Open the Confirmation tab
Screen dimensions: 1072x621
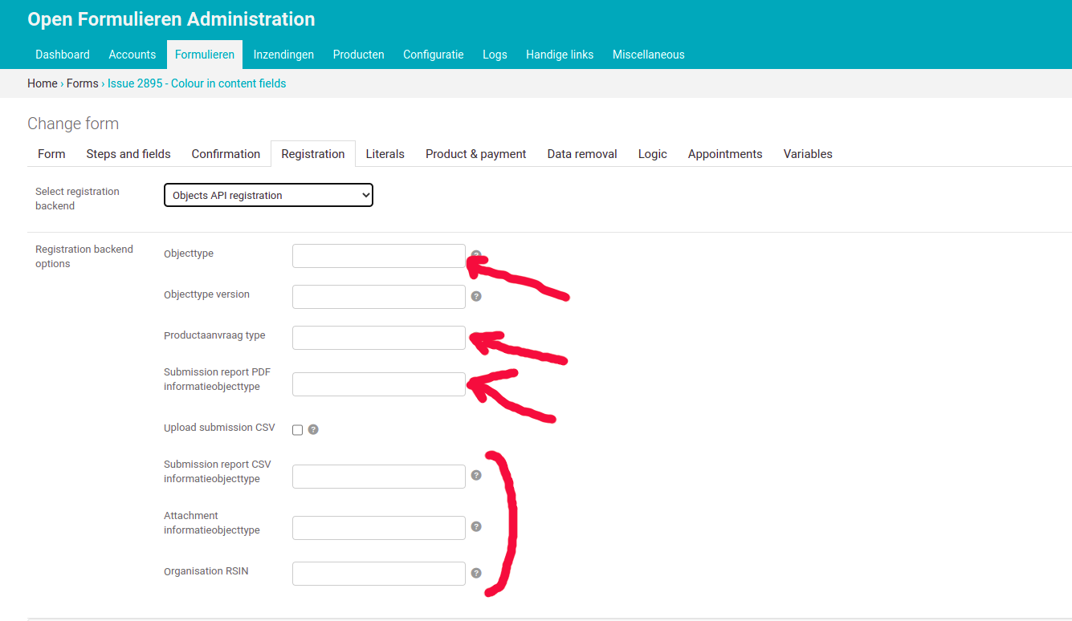226,153
